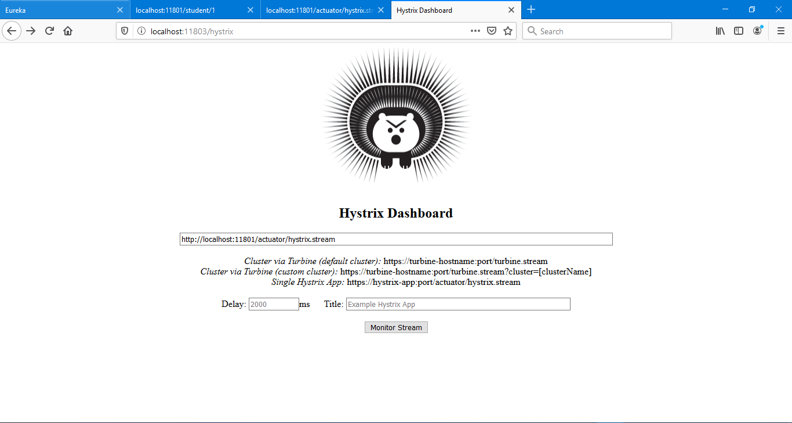792x423 pixels.
Task: Restore down the Firefox window
Action: 752,10
